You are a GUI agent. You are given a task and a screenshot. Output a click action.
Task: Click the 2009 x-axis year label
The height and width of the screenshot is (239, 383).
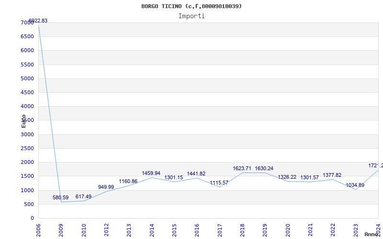pyautogui.click(x=61, y=230)
